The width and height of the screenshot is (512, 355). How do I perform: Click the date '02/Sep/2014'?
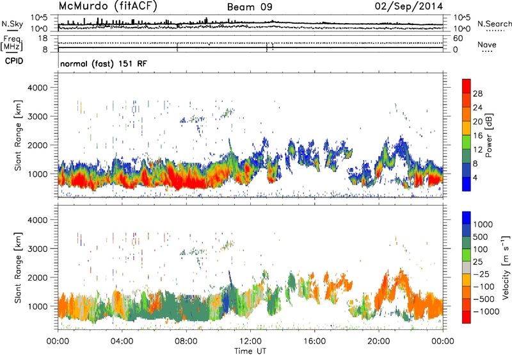pos(409,6)
